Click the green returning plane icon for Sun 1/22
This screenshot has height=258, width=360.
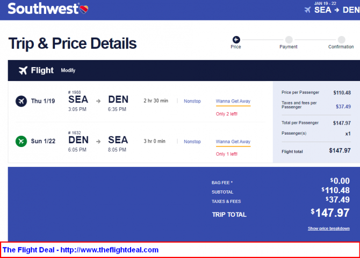tap(21, 141)
